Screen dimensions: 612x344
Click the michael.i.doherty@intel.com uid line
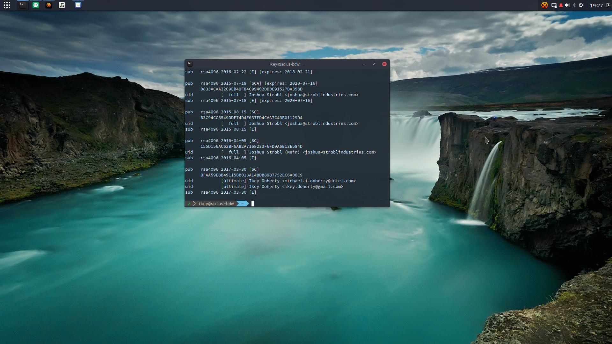(x=270, y=181)
